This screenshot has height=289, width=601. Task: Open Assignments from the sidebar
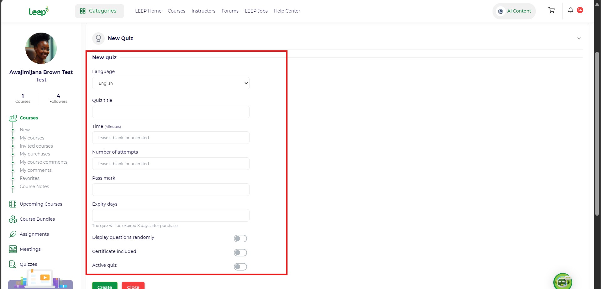click(34, 234)
